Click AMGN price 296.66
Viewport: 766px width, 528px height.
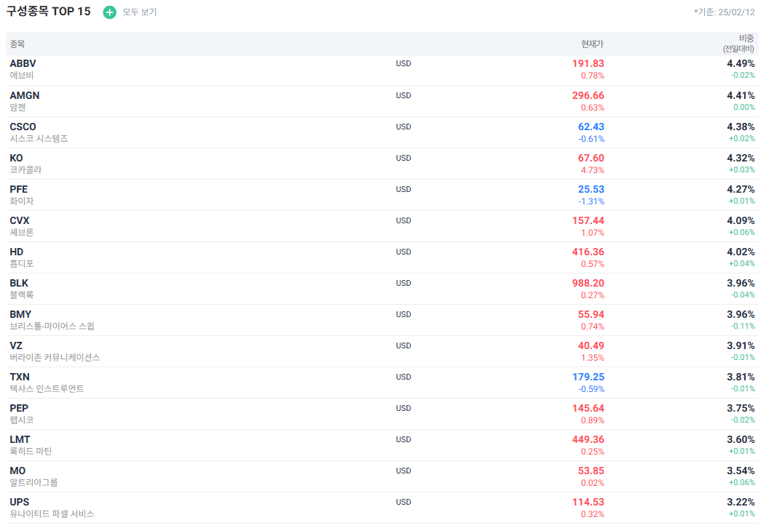pyautogui.click(x=588, y=95)
